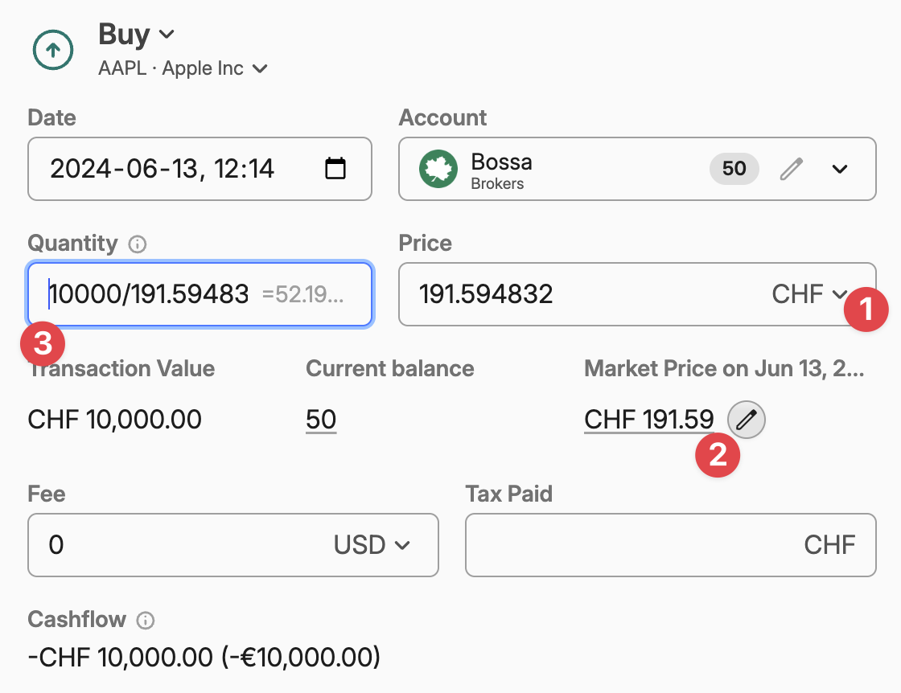Click the Date field showing 2024-06-13, 12:14

tap(200, 169)
